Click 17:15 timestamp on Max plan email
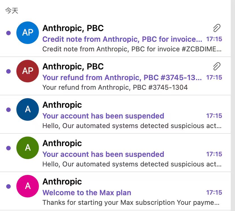This screenshot has width=235, height=211. coord(214,193)
